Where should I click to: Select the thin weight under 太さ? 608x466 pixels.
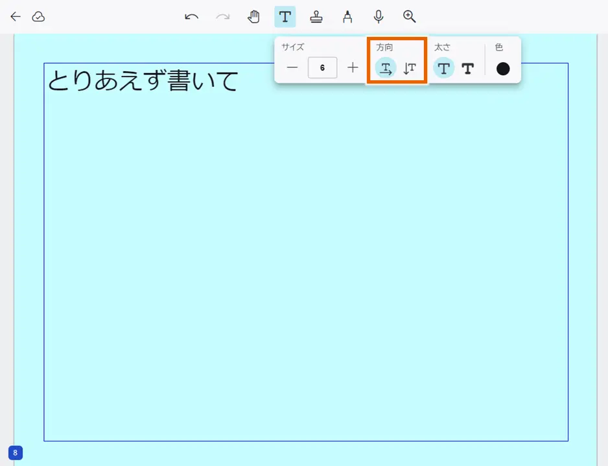pyautogui.click(x=443, y=67)
